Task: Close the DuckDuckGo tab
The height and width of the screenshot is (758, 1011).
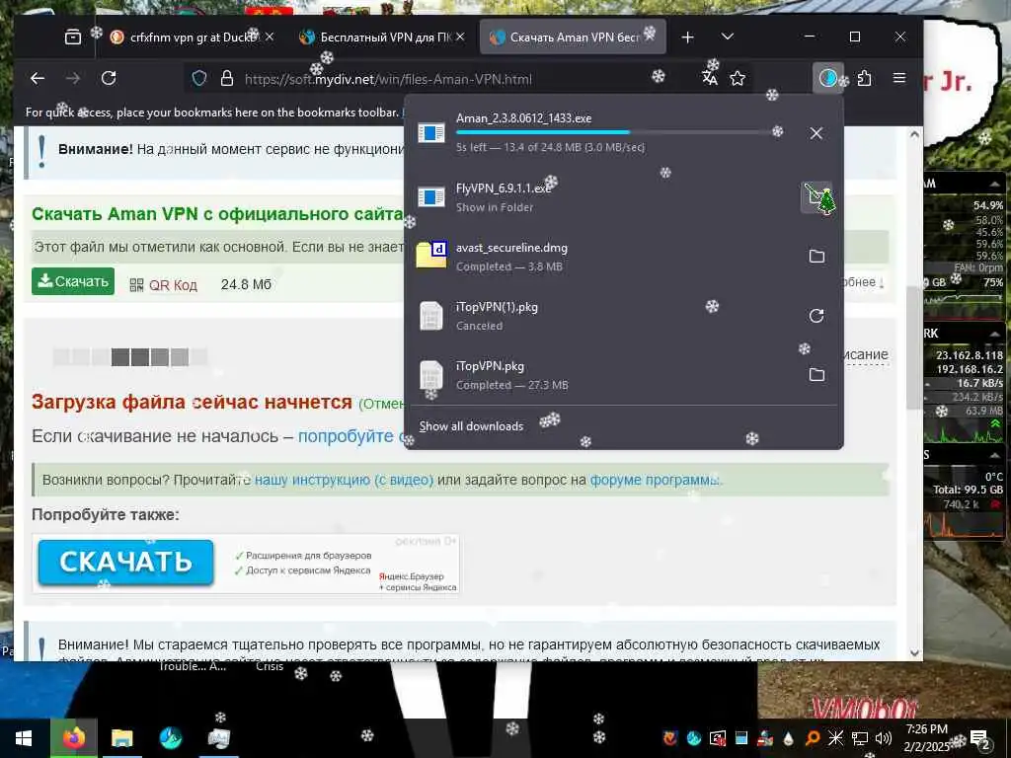Action: pyautogui.click(x=270, y=37)
